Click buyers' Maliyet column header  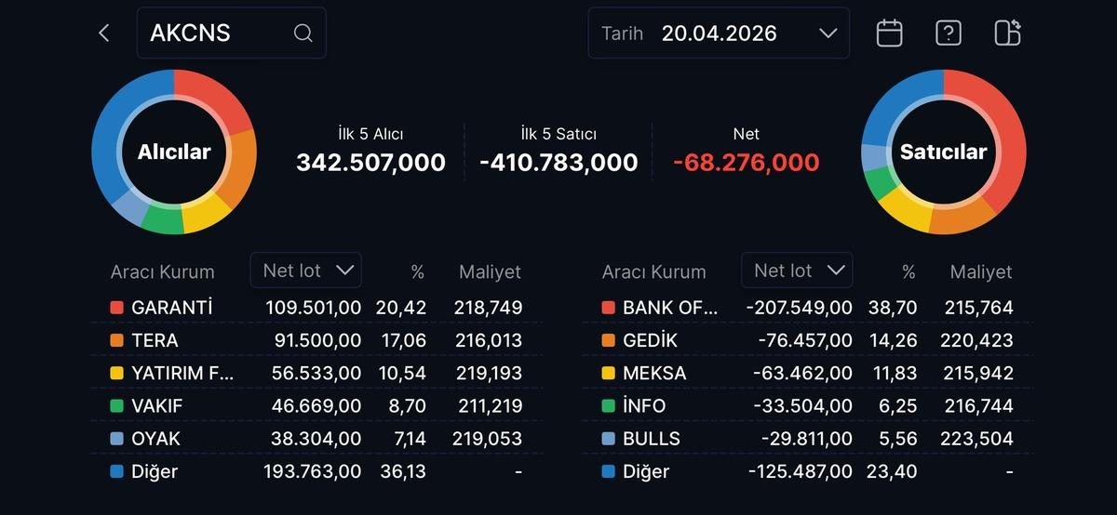pos(490,272)
